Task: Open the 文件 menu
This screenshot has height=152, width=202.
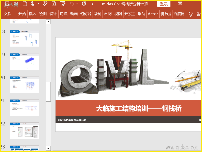Action: coord(8,14)
